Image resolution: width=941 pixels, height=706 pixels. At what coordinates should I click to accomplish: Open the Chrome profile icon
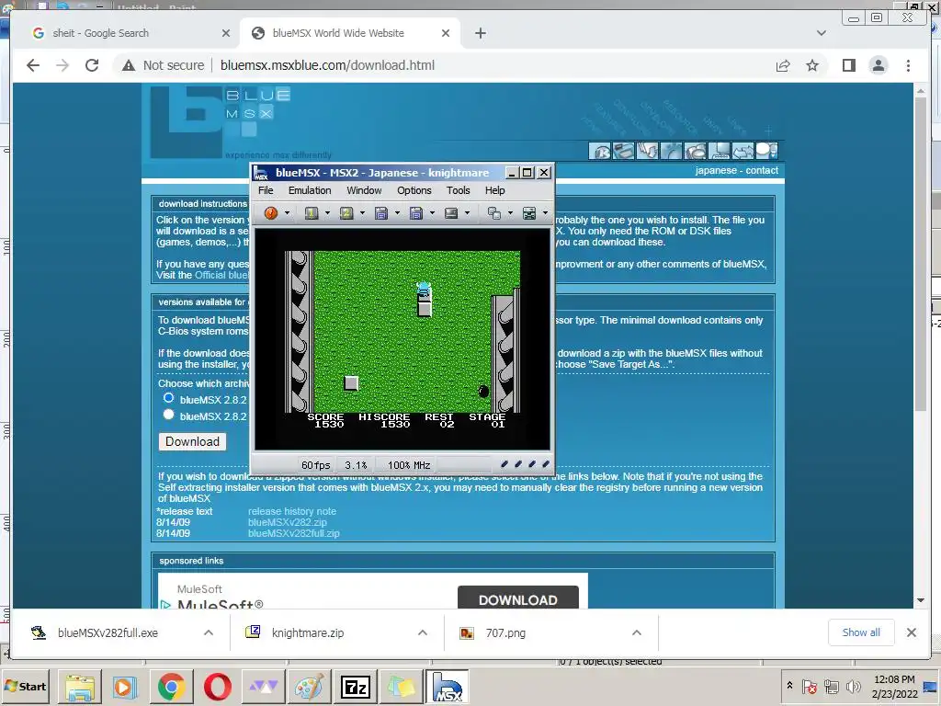click(x=879, y=65)
